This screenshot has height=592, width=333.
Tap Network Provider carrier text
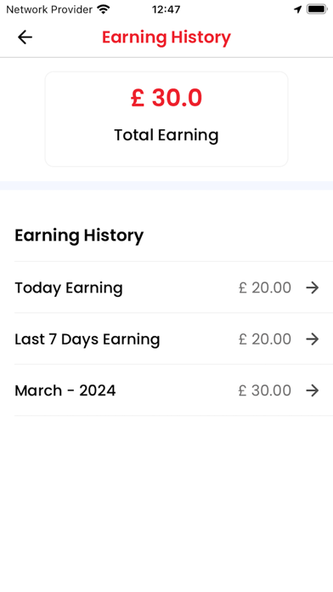49,9
